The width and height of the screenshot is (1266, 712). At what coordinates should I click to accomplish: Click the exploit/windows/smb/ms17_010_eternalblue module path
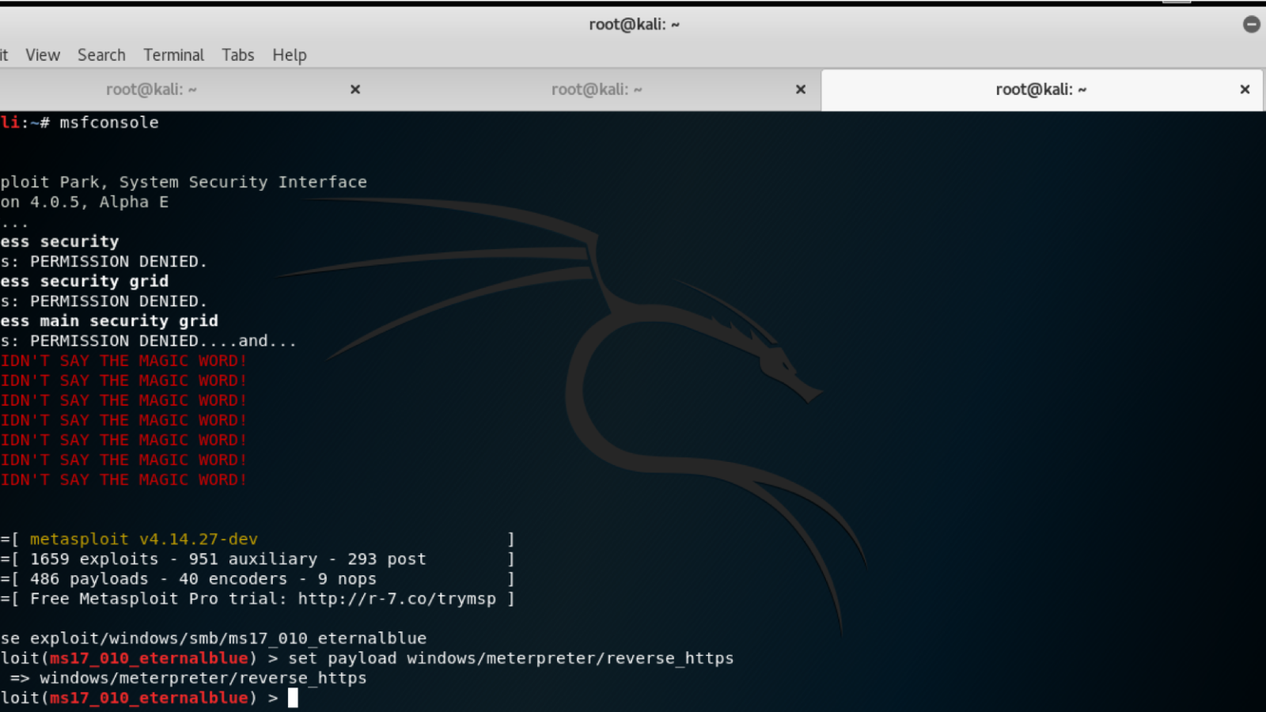coord(228,638)
